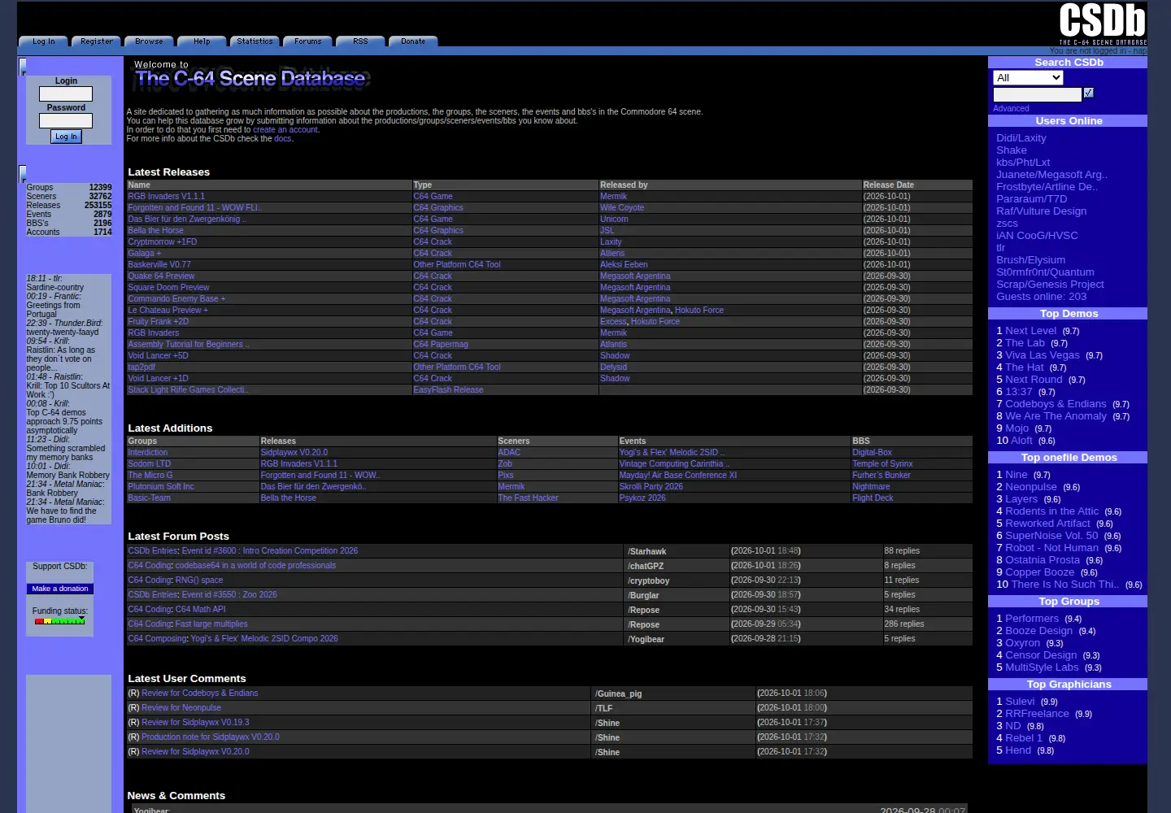Click the Releases count 253155 in stats
The height and width of the screenshot is (813, 1171).
(x=98, y=206)
